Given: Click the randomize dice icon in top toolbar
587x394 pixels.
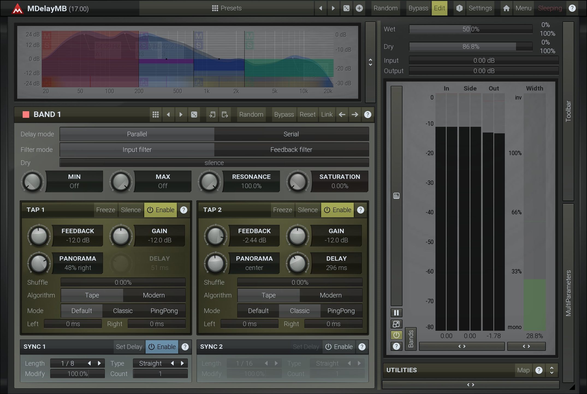Looking at the screenshot, I should tap(346, 8).
